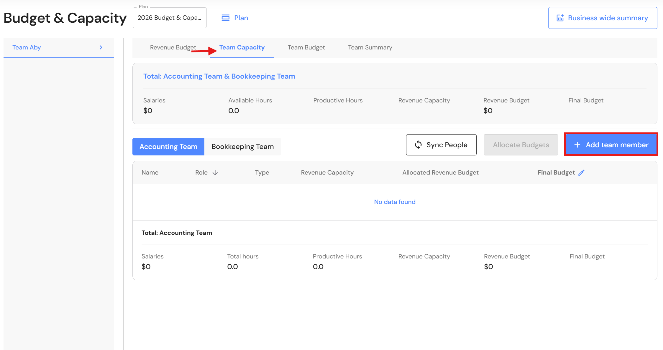Switch to Accounting Team toggle
This screenshot has width=663, height=350.
tap(168, 147)
